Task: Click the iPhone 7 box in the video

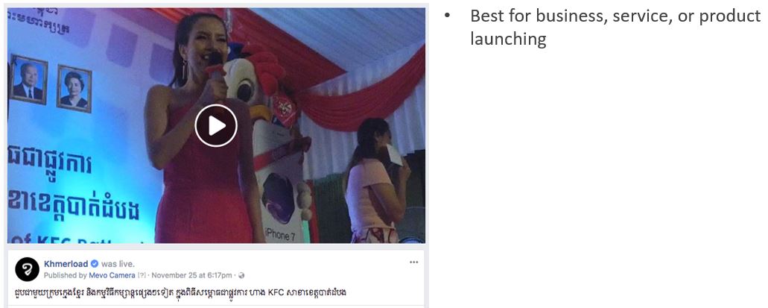Action: click(x=280, y=198)
